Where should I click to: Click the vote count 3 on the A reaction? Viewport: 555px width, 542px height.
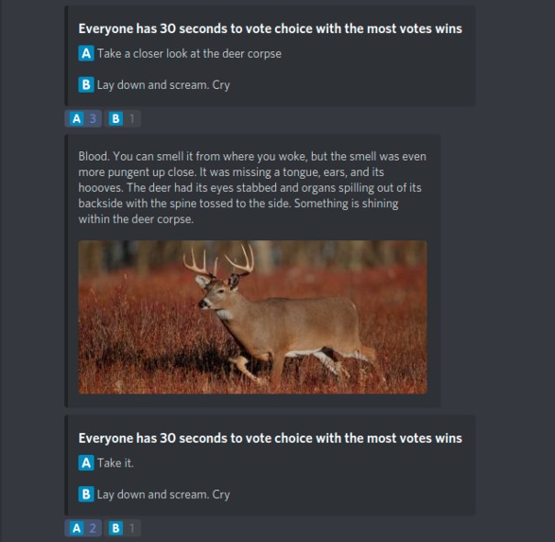(x=93, y=118)
